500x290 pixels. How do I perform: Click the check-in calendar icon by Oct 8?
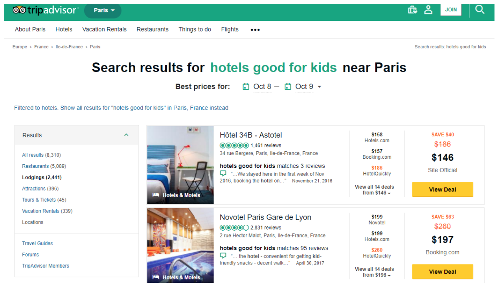246,87
